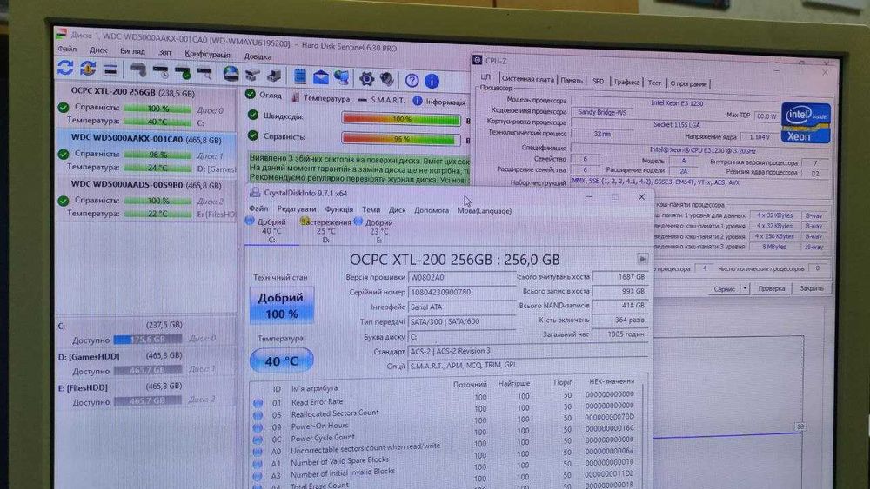Click the grey hard disk icon in Sentinel toolbar
This screenshot has width=870, height=489.
[x=138, y=70]
